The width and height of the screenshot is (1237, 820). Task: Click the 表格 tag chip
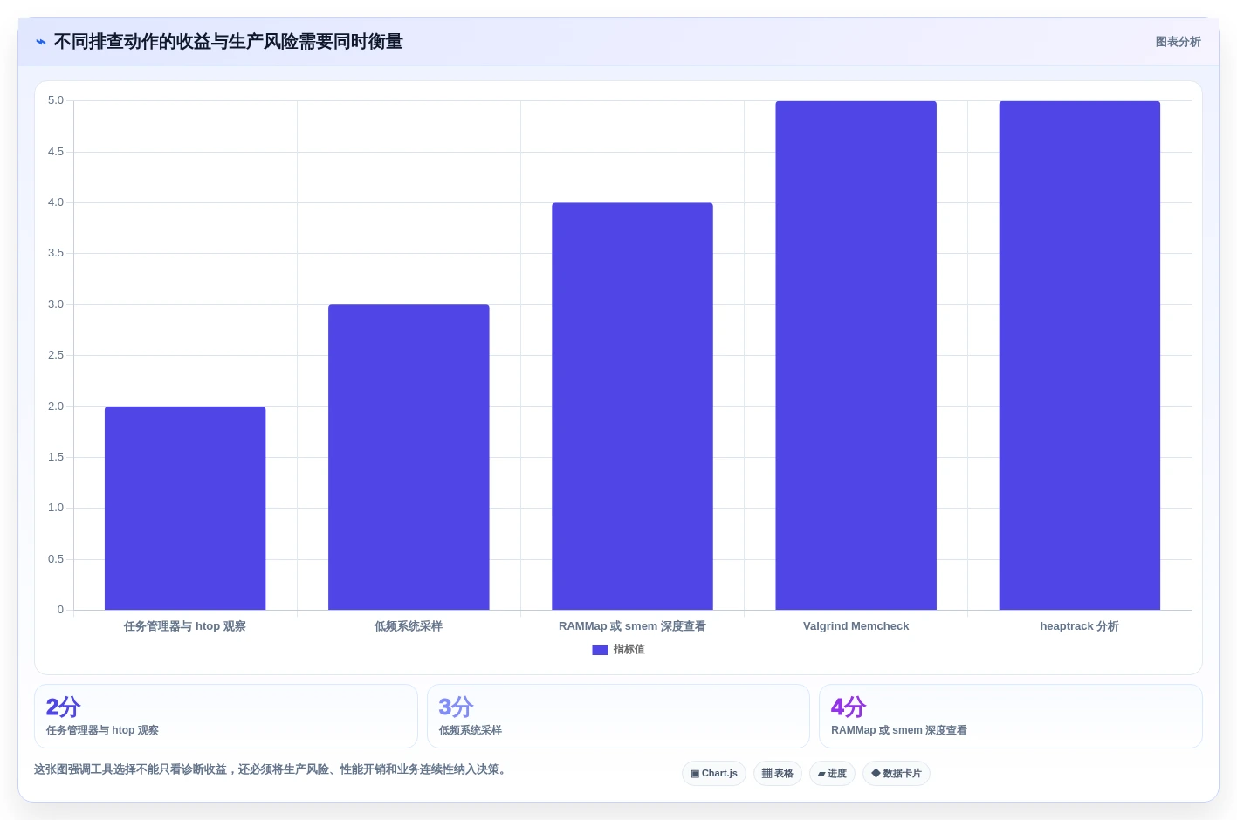[777, 774]
